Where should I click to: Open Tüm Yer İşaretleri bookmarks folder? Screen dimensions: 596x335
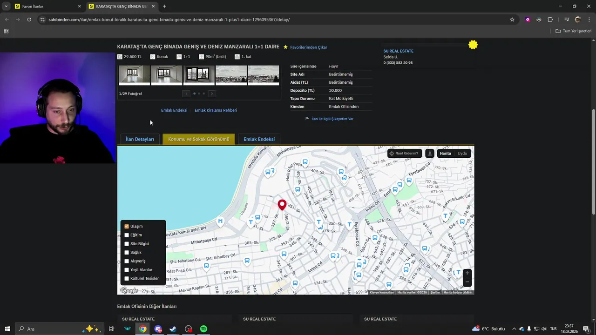574,31
